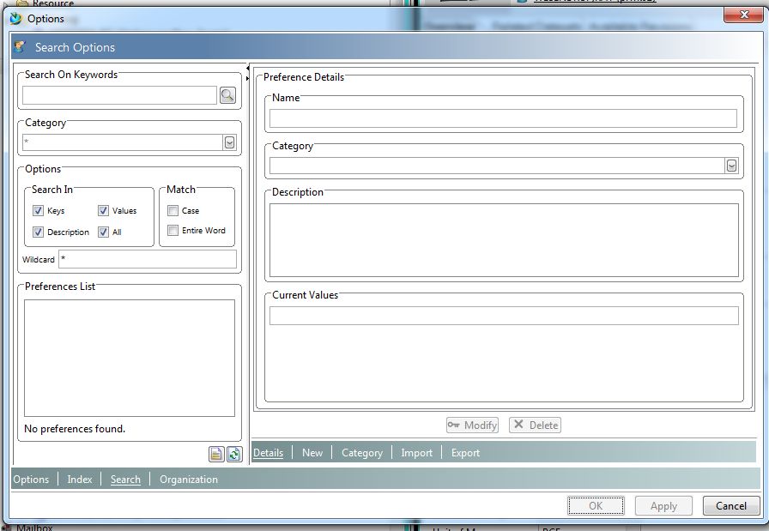The height and width of the screenshot is (531, 769).
Task: Open the Export tab
Action: pyautogui.click(x=465, y=453)
